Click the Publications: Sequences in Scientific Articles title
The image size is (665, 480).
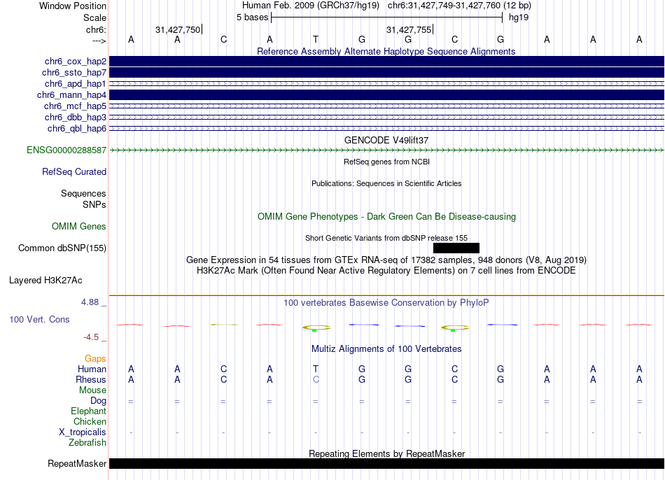coord(386,183)
